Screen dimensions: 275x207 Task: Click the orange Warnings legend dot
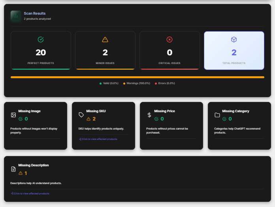tap(124, 83)
